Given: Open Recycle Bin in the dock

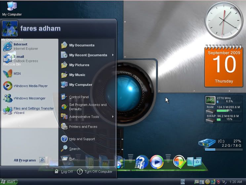Looking at the screenshot, I should (194, 162).
